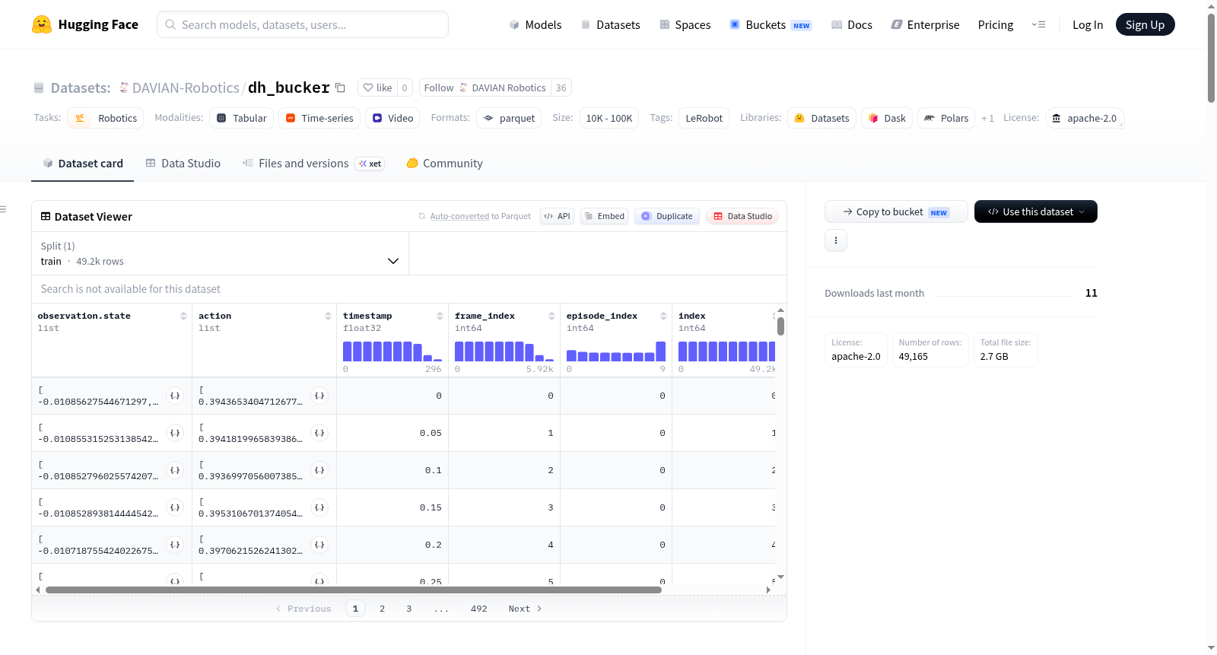Expand action cell in the timestamp 0.15 row
The height and width of the screenshot is (655, 1217).
point(319,507)
